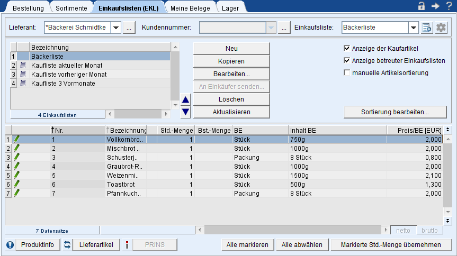Open the Lieferant dropdown
The width and height of the screenshot is (457, 256).
click(x=116, y=28)
